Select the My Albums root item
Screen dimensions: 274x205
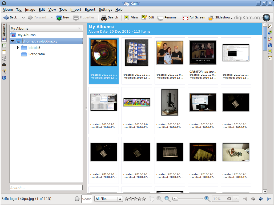pyautogui.click(x=27, y=35)
